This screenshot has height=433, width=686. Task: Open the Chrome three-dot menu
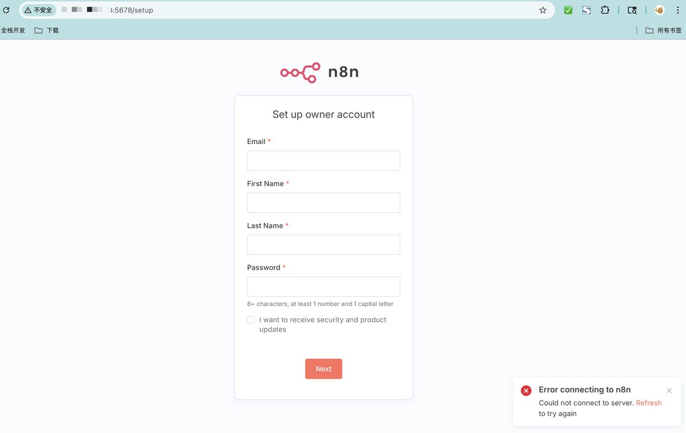[677, 10]
